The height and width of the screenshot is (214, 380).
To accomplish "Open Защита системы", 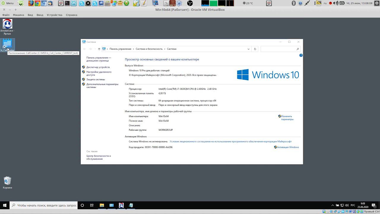I will [x=96, y=79].
